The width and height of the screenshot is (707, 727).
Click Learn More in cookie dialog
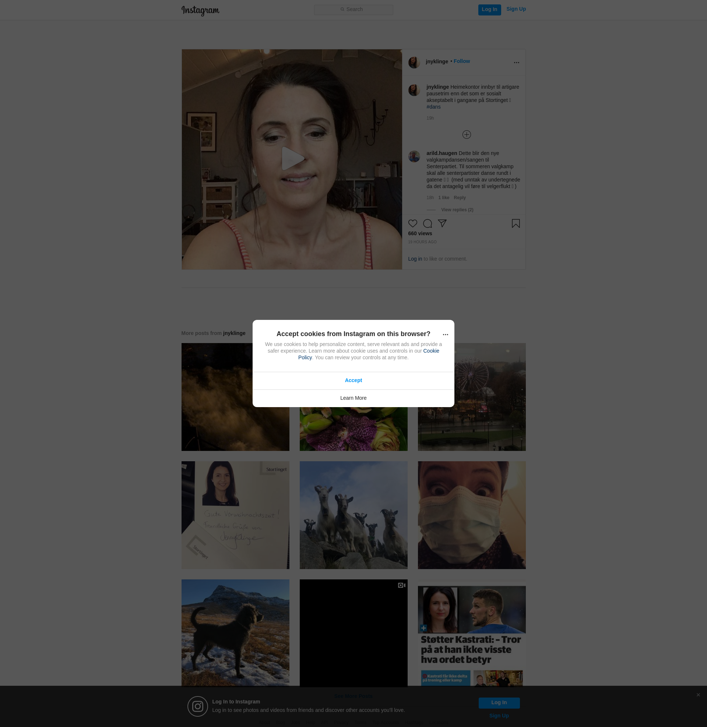[353, 398]
